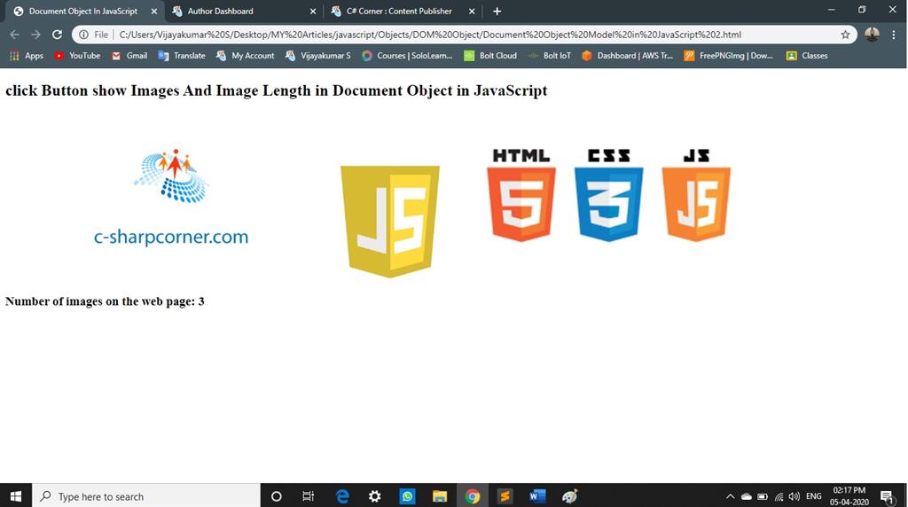Open WhatsApp from the taskbar
The width and height of the screenshot is (908, 507).
coord(408,496)
